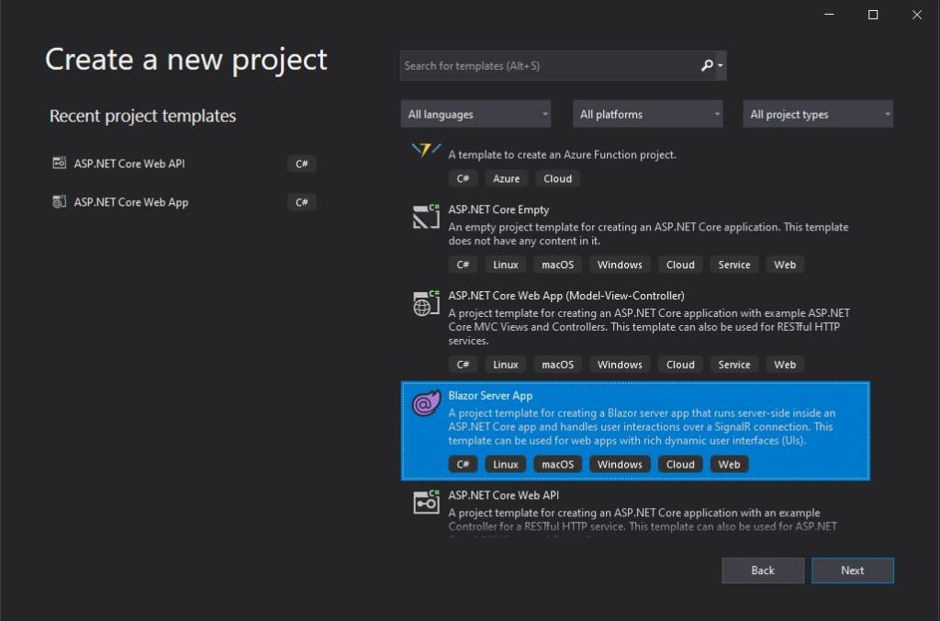Click the search magnifier icon

[707, 66]
